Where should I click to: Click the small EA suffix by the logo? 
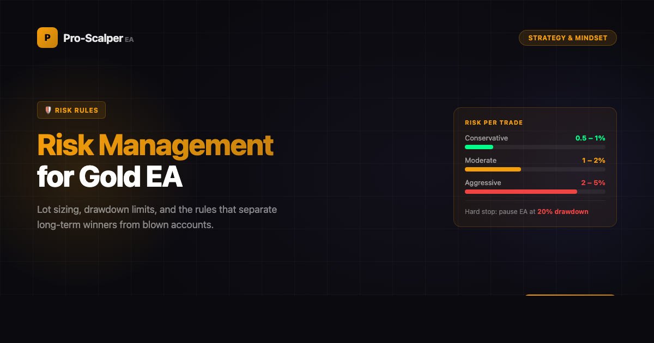pyautogui.click(x=129, y=40)
